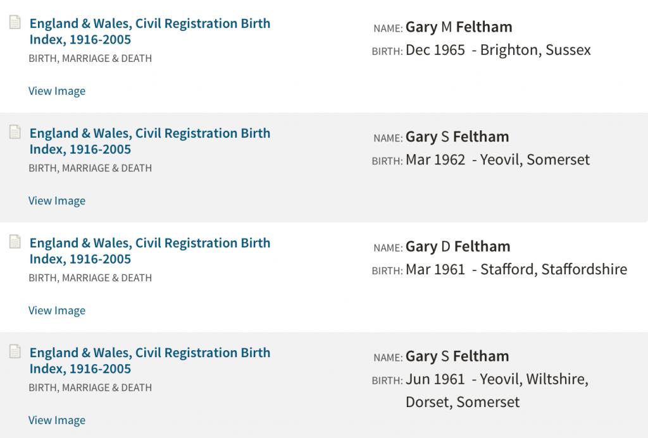View Image for Gary D Feltham's record
Viewport: 648px width, 438px height.
(57, 310)
